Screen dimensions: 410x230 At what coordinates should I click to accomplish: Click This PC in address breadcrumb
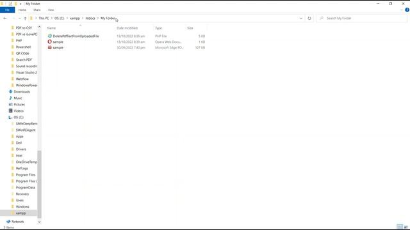coord(44,19)
